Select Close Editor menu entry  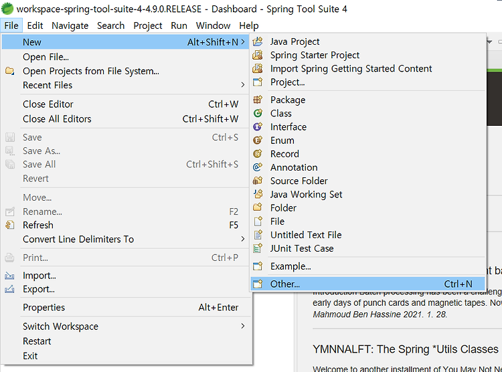(127, 104)
